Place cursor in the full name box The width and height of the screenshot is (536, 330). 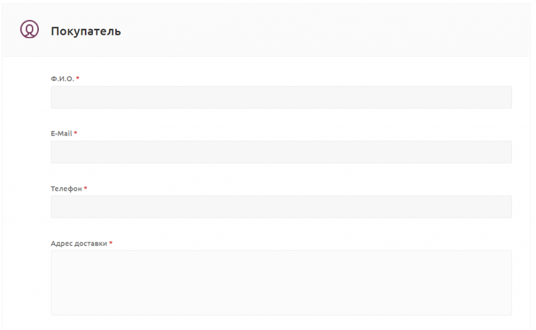(209, 98)
